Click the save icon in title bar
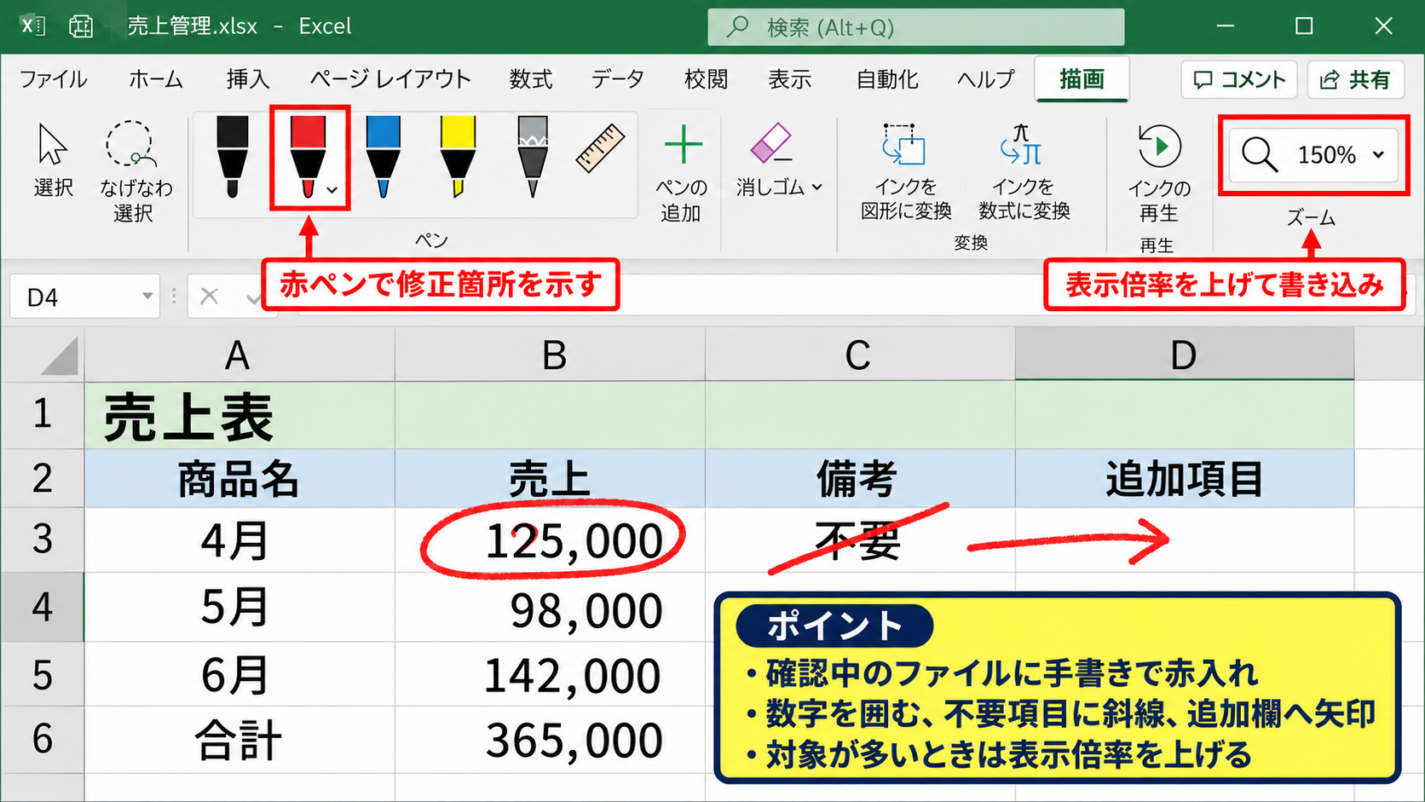1425x802 pixels. coord(81,26)
